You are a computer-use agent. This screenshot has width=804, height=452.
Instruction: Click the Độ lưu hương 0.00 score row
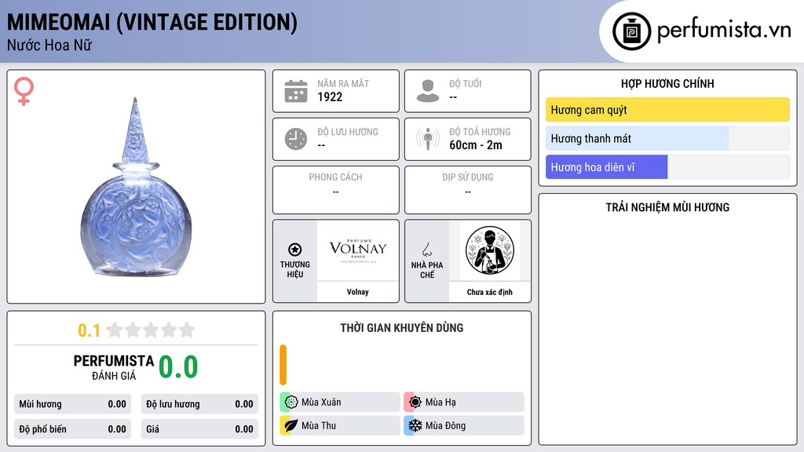point(199,404)
